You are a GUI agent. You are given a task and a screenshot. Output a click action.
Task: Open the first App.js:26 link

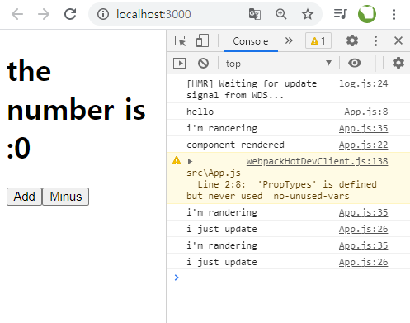[x=363, y=229]
